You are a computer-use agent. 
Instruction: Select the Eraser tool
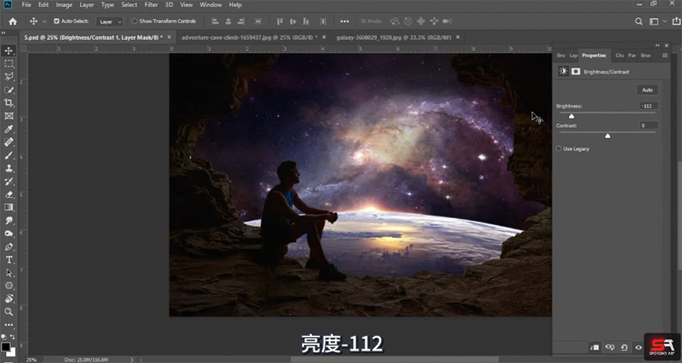click(x=9, y=194)
